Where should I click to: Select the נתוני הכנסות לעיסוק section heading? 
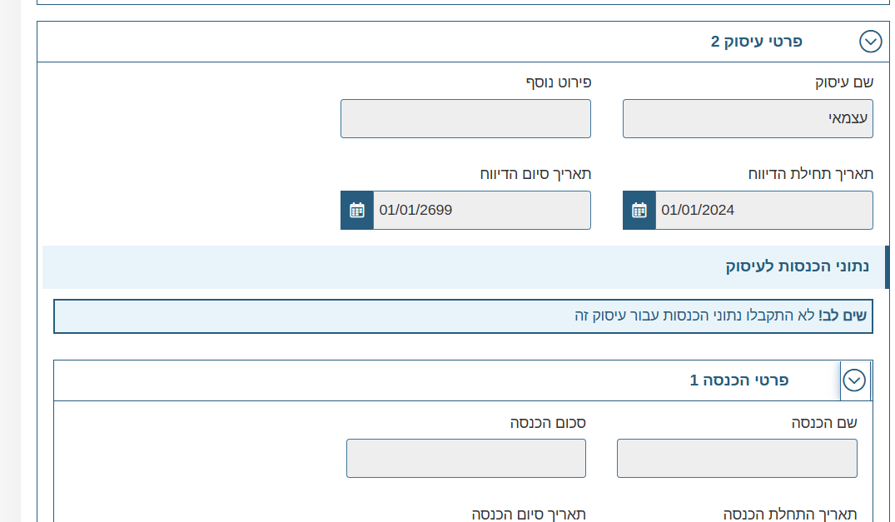(x=797, y=267)
